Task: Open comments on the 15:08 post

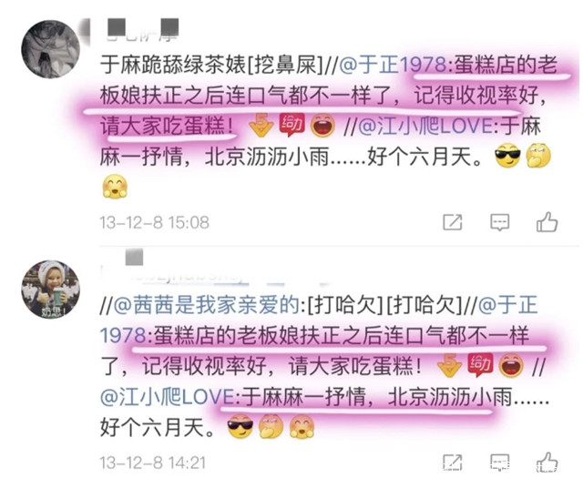Action: pyautogui.click(x=499, y=222)
